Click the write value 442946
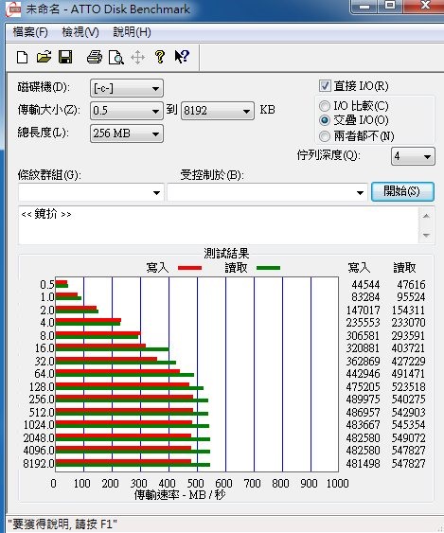Image resolution: width=444 pixels, height=533 pixels. (363, 374)
